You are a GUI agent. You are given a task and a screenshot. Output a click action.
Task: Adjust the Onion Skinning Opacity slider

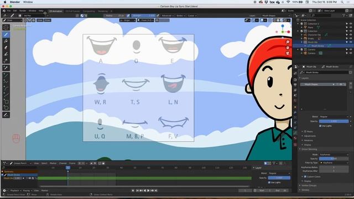pos(334,159)
